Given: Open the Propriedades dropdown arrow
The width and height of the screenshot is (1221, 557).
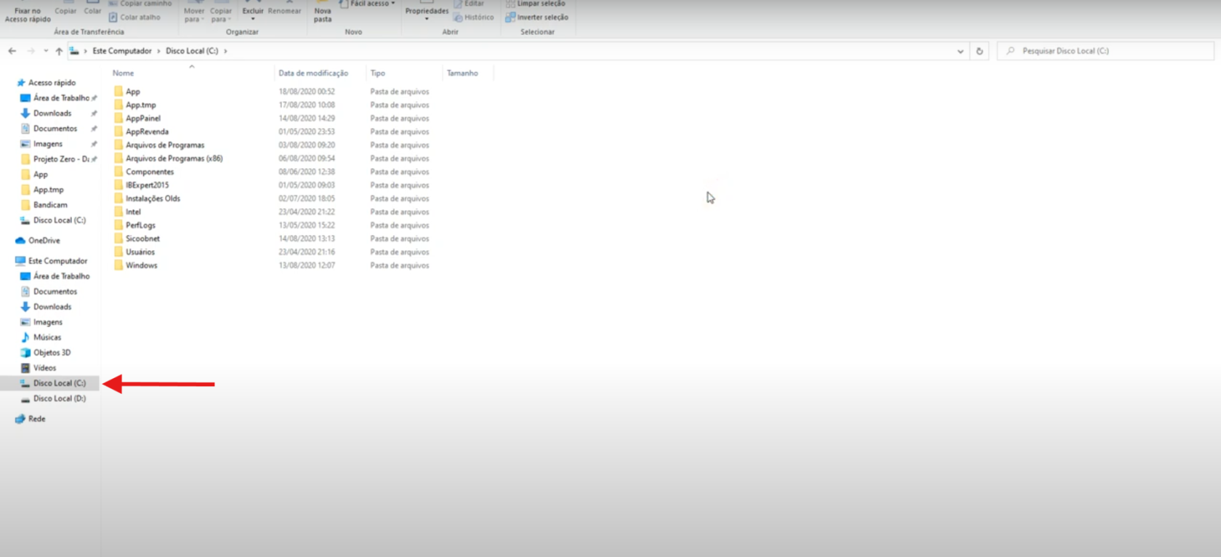Looking at the screenshot, I should [427, 19].
